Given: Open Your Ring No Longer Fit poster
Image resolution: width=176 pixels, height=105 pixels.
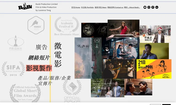Looking at the screenshot, I should (x=108, y=88).
